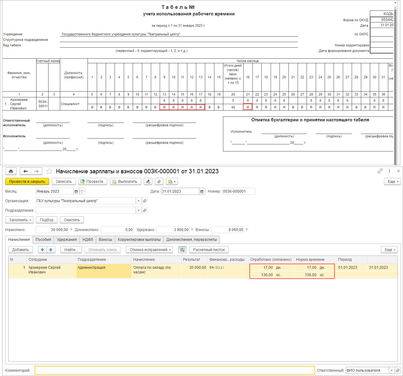Open calendar picker for the Месяц field

[76, 191]
